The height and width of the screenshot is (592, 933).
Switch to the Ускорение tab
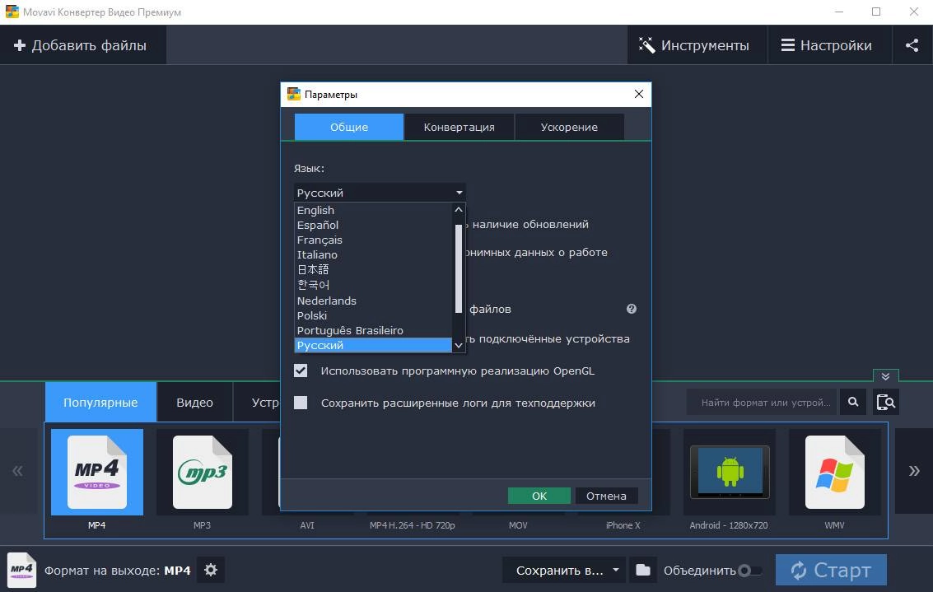click(569, 128)
